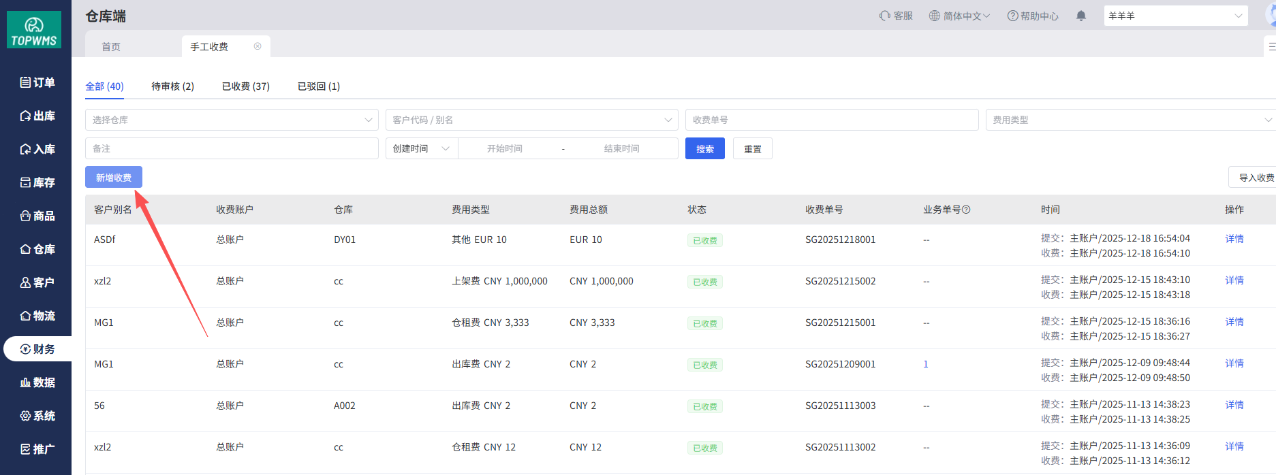Screen dimensions: 1276x475
Task: Open the 出库 outbound sidebar menu
Action: [37, 116]
